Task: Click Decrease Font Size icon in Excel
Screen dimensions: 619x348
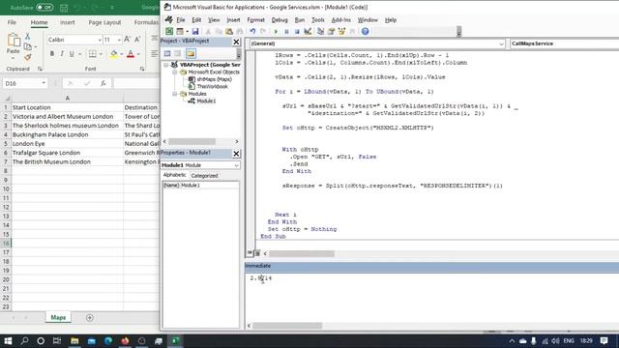Action: click(x=137, y=39)
